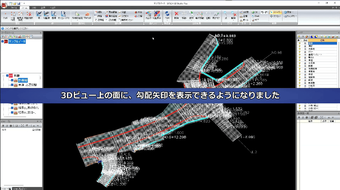Click the Redo arrow icon
The height and width of the screenshot is (190, 340).
(x=266, y=12)
